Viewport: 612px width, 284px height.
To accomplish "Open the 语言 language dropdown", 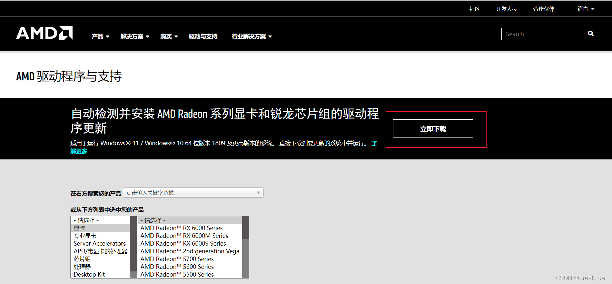I will coord(586,9).
